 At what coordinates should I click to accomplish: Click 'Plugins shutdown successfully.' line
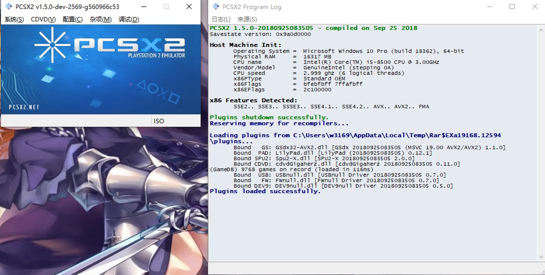click(269, 117)
